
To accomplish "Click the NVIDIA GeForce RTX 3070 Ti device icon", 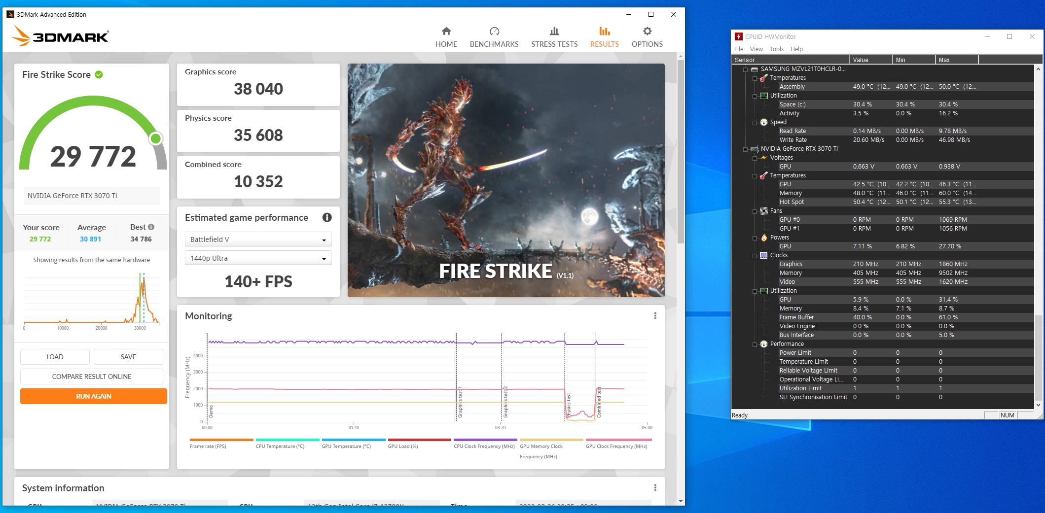I will pyautogui.click(x=755, y=149).
